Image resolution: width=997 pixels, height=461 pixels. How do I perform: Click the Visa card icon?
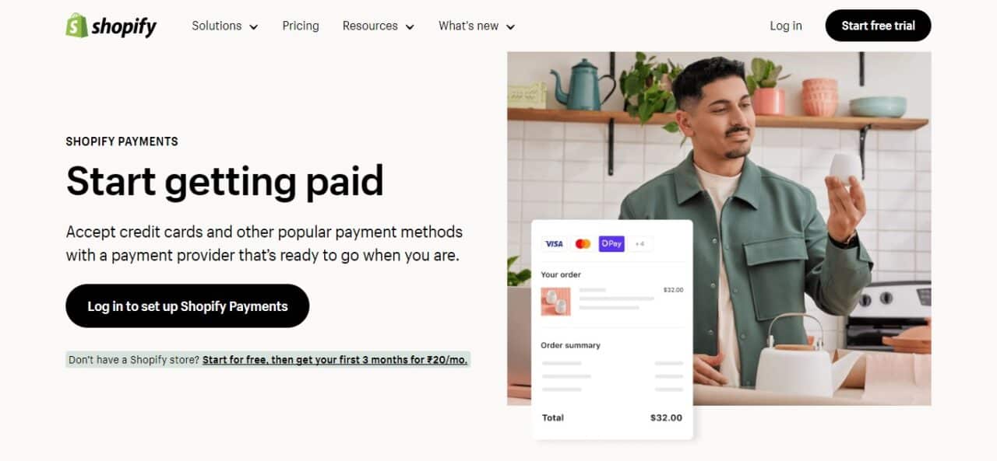coord(554,244)
